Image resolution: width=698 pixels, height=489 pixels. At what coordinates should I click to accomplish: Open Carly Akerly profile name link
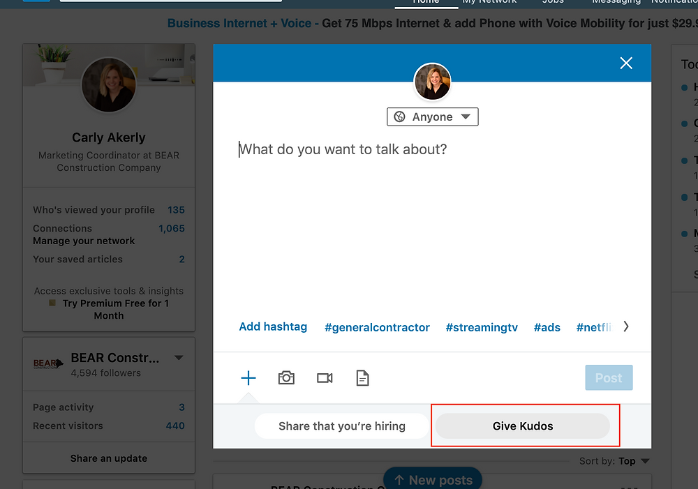[109, 137]
